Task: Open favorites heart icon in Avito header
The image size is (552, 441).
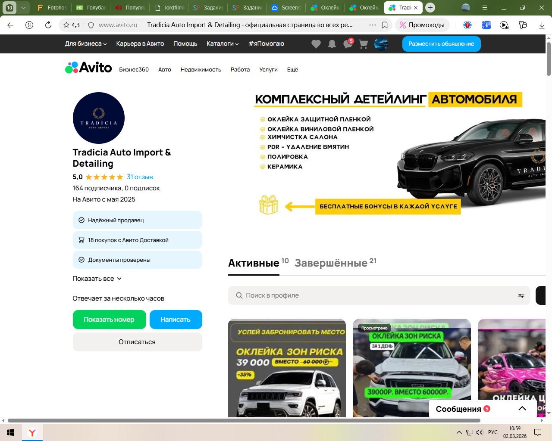Action: point(316,44)
